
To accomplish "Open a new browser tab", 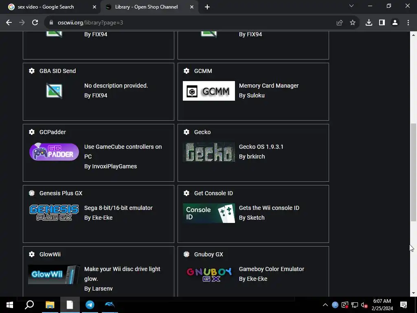I will click(x=207, y=7).
